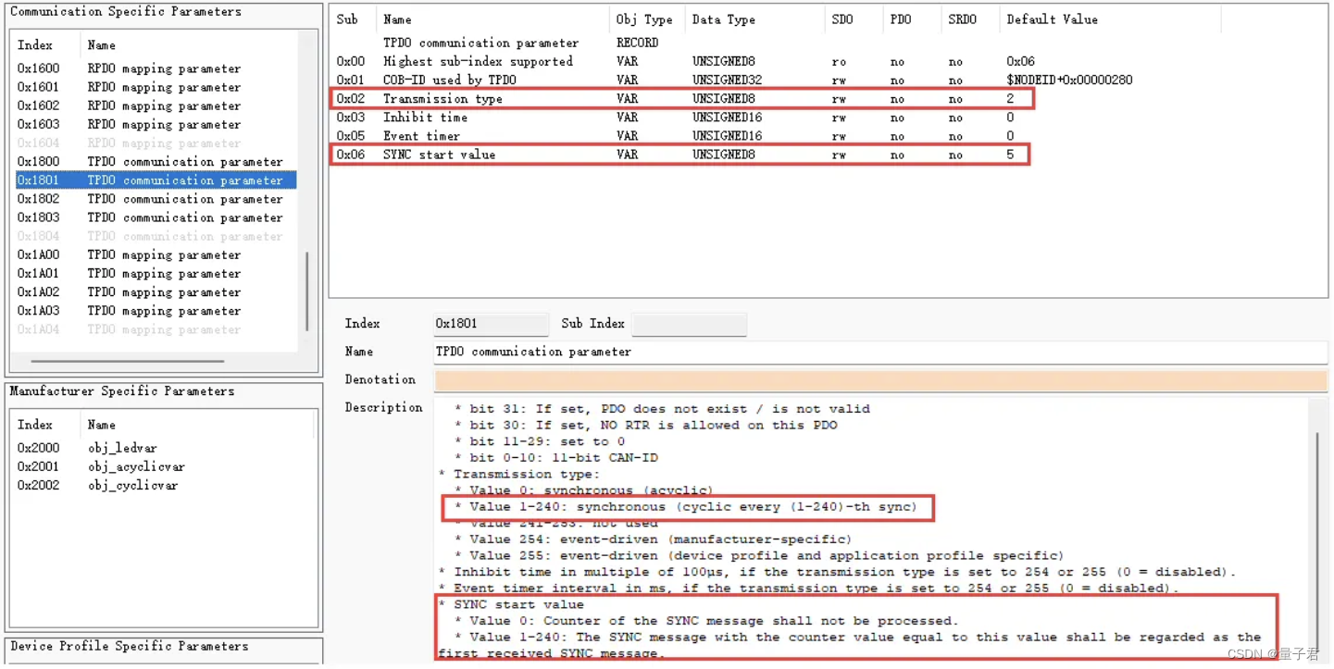1334x669 pixels.
Task: Click sub-index 0x00 Highest sub-index supported row
Action: click(778, 61)
